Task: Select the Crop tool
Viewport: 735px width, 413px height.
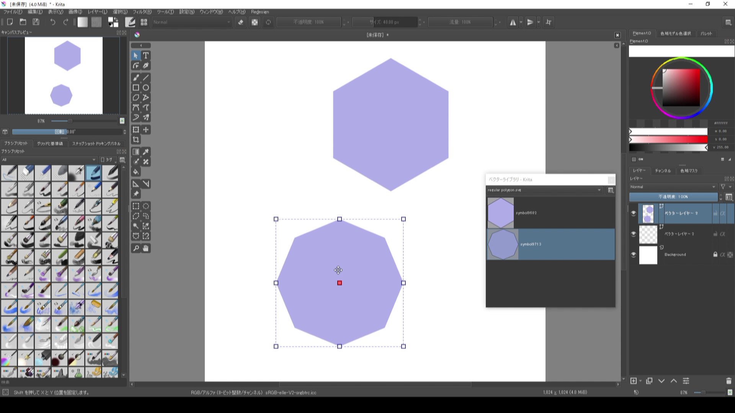Action: pyautogui.click(x=136, y=140)
